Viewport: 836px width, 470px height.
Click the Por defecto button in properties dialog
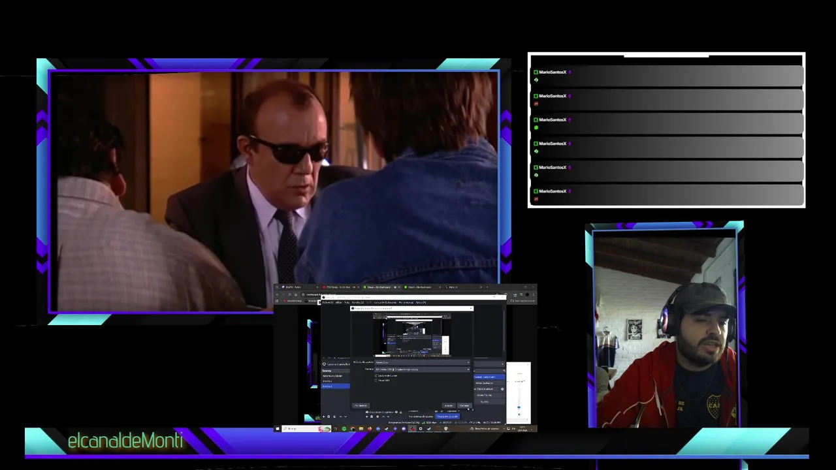(361, 405)
